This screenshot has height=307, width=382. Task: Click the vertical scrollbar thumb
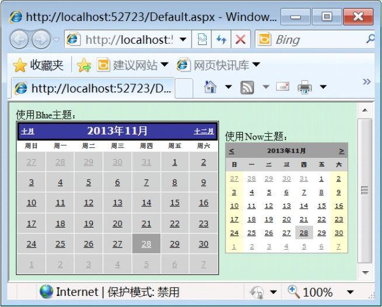tap(364, 191)
